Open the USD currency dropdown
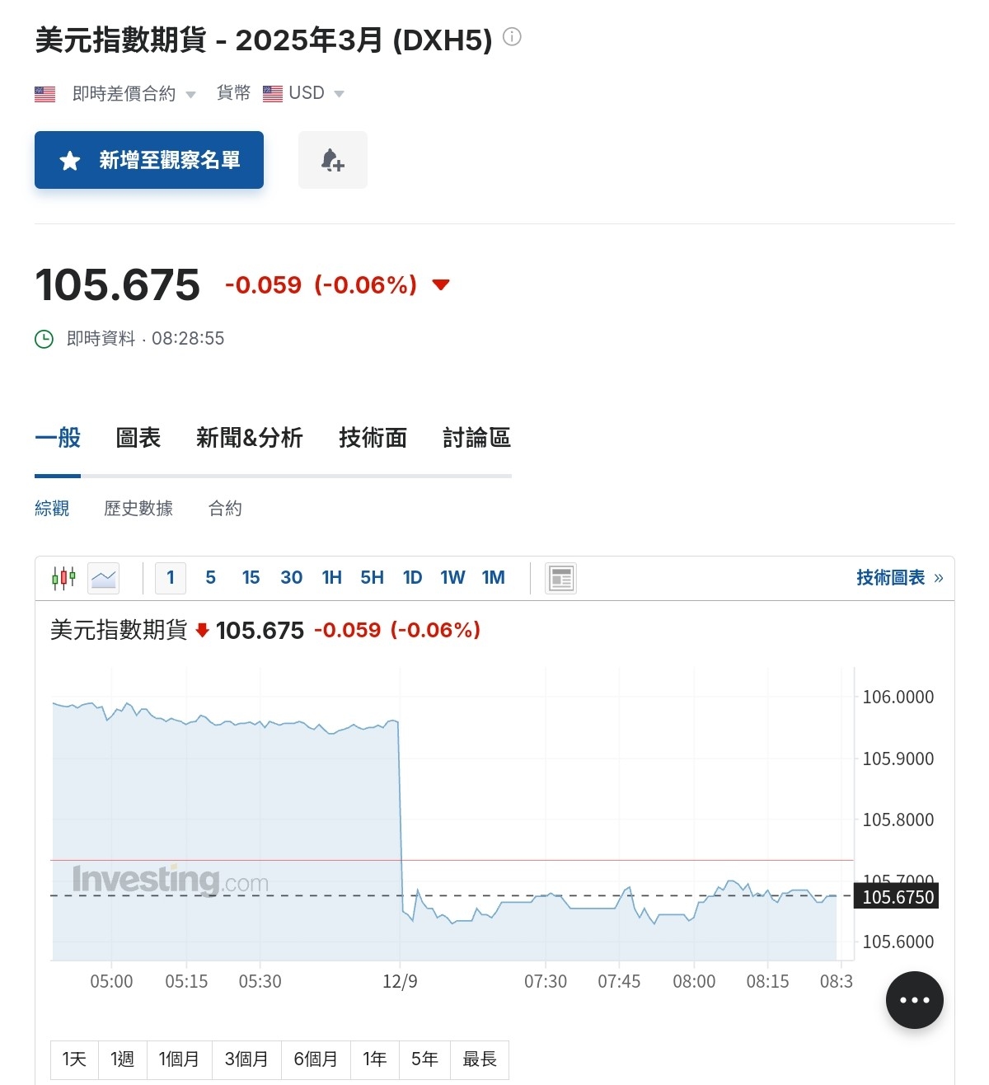 click(x=339, y=94)
